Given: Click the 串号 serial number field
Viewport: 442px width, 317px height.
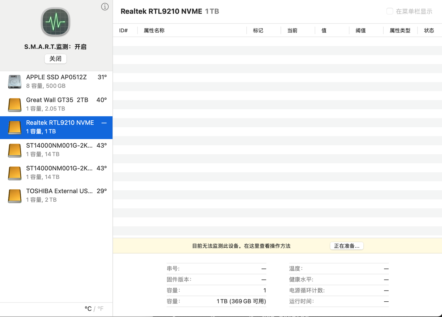Looking at the screenshot, I should [x=216, y=269].
